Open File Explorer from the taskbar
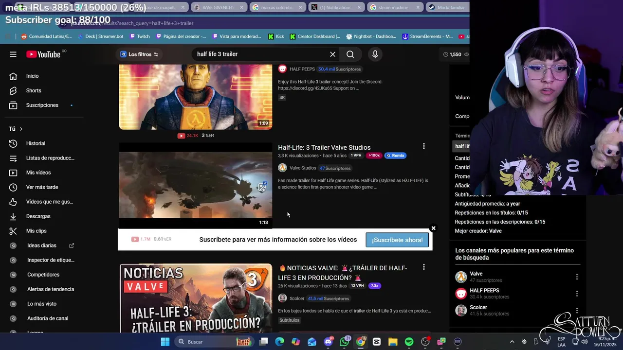Screen dimensions: 623x350 (393, 342)
